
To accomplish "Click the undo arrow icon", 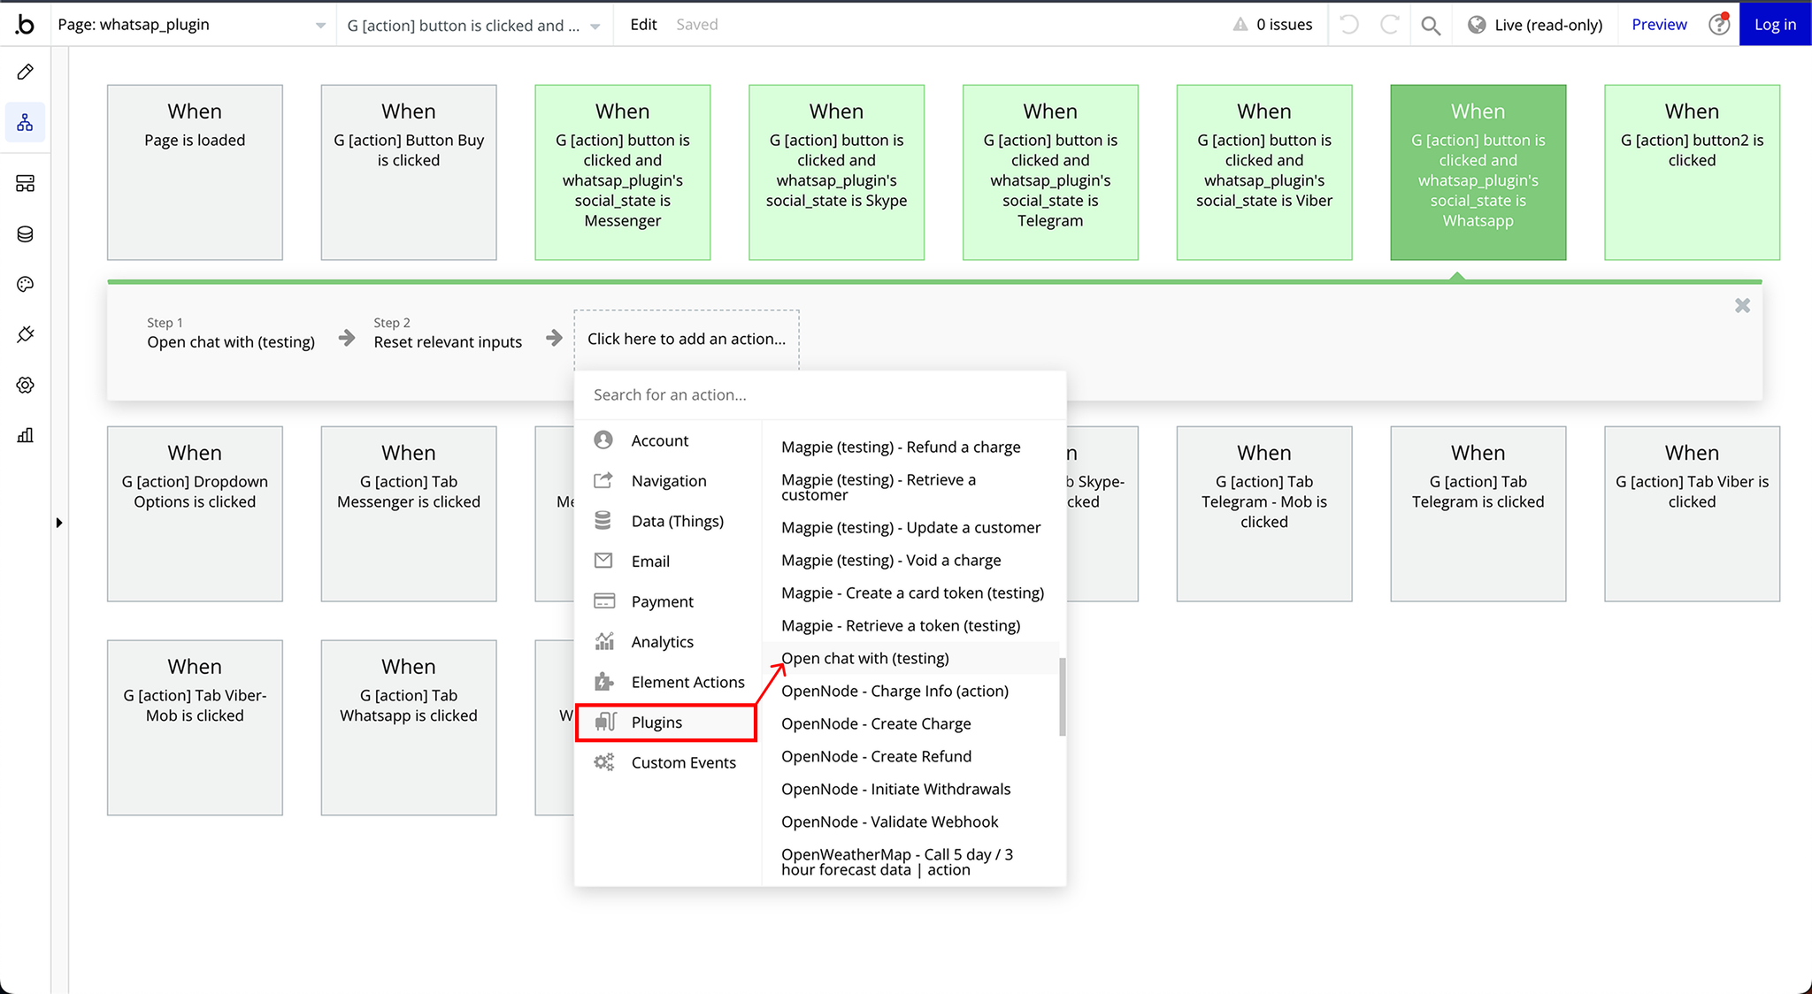I will pos(1348,25).
